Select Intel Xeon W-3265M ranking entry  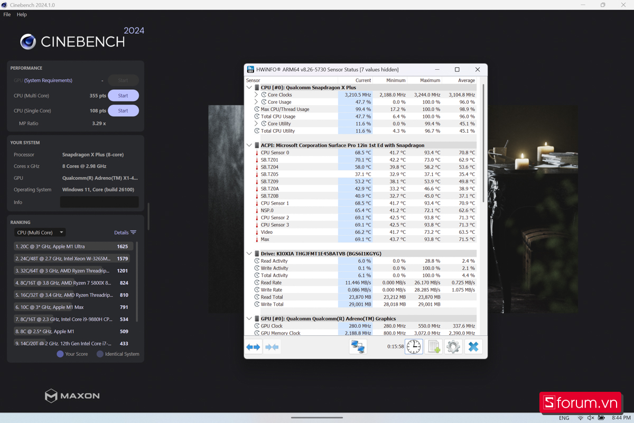pyautogui.click(x=73, y=259)
